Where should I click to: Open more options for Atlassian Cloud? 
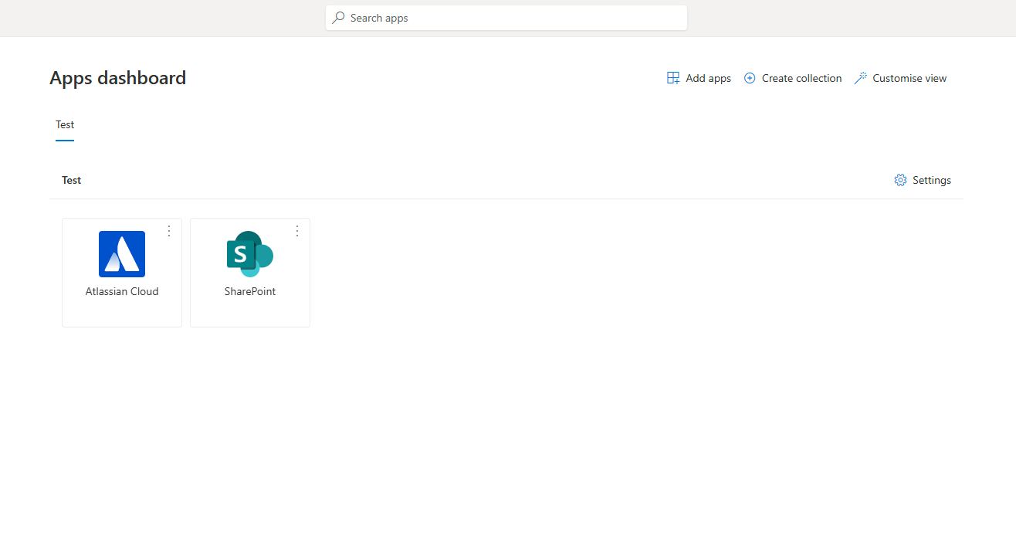click(169, 231)
